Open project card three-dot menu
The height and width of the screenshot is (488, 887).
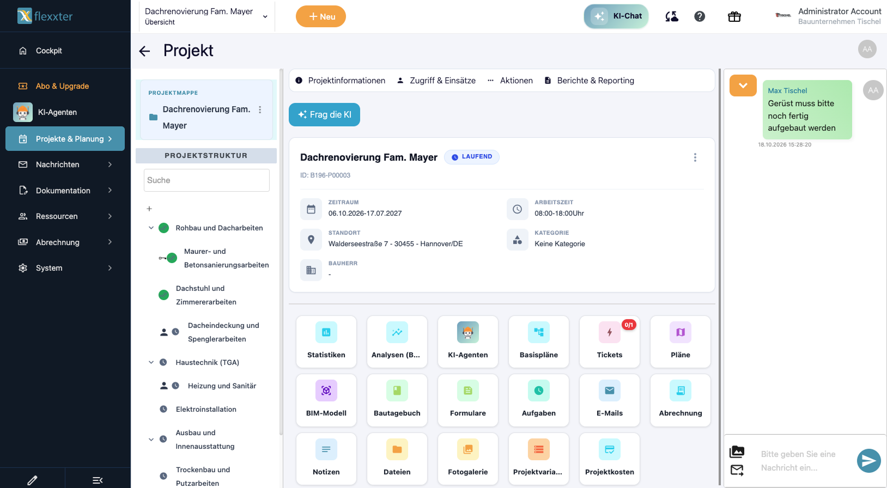click(x=695, y=157)
